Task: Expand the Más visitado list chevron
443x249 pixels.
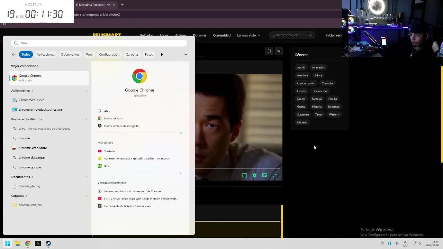Action: [180, 173]
